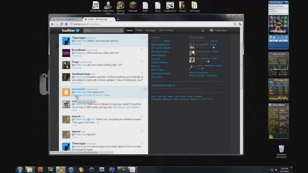
Task: Reload the page with the refresh icon
Action: (62, 24)
